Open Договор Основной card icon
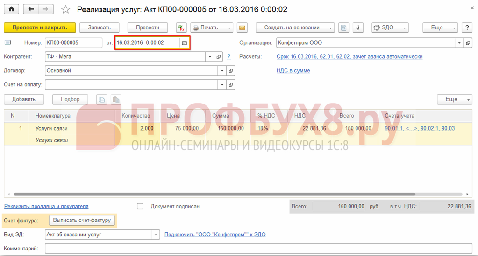 coord(231,70)
